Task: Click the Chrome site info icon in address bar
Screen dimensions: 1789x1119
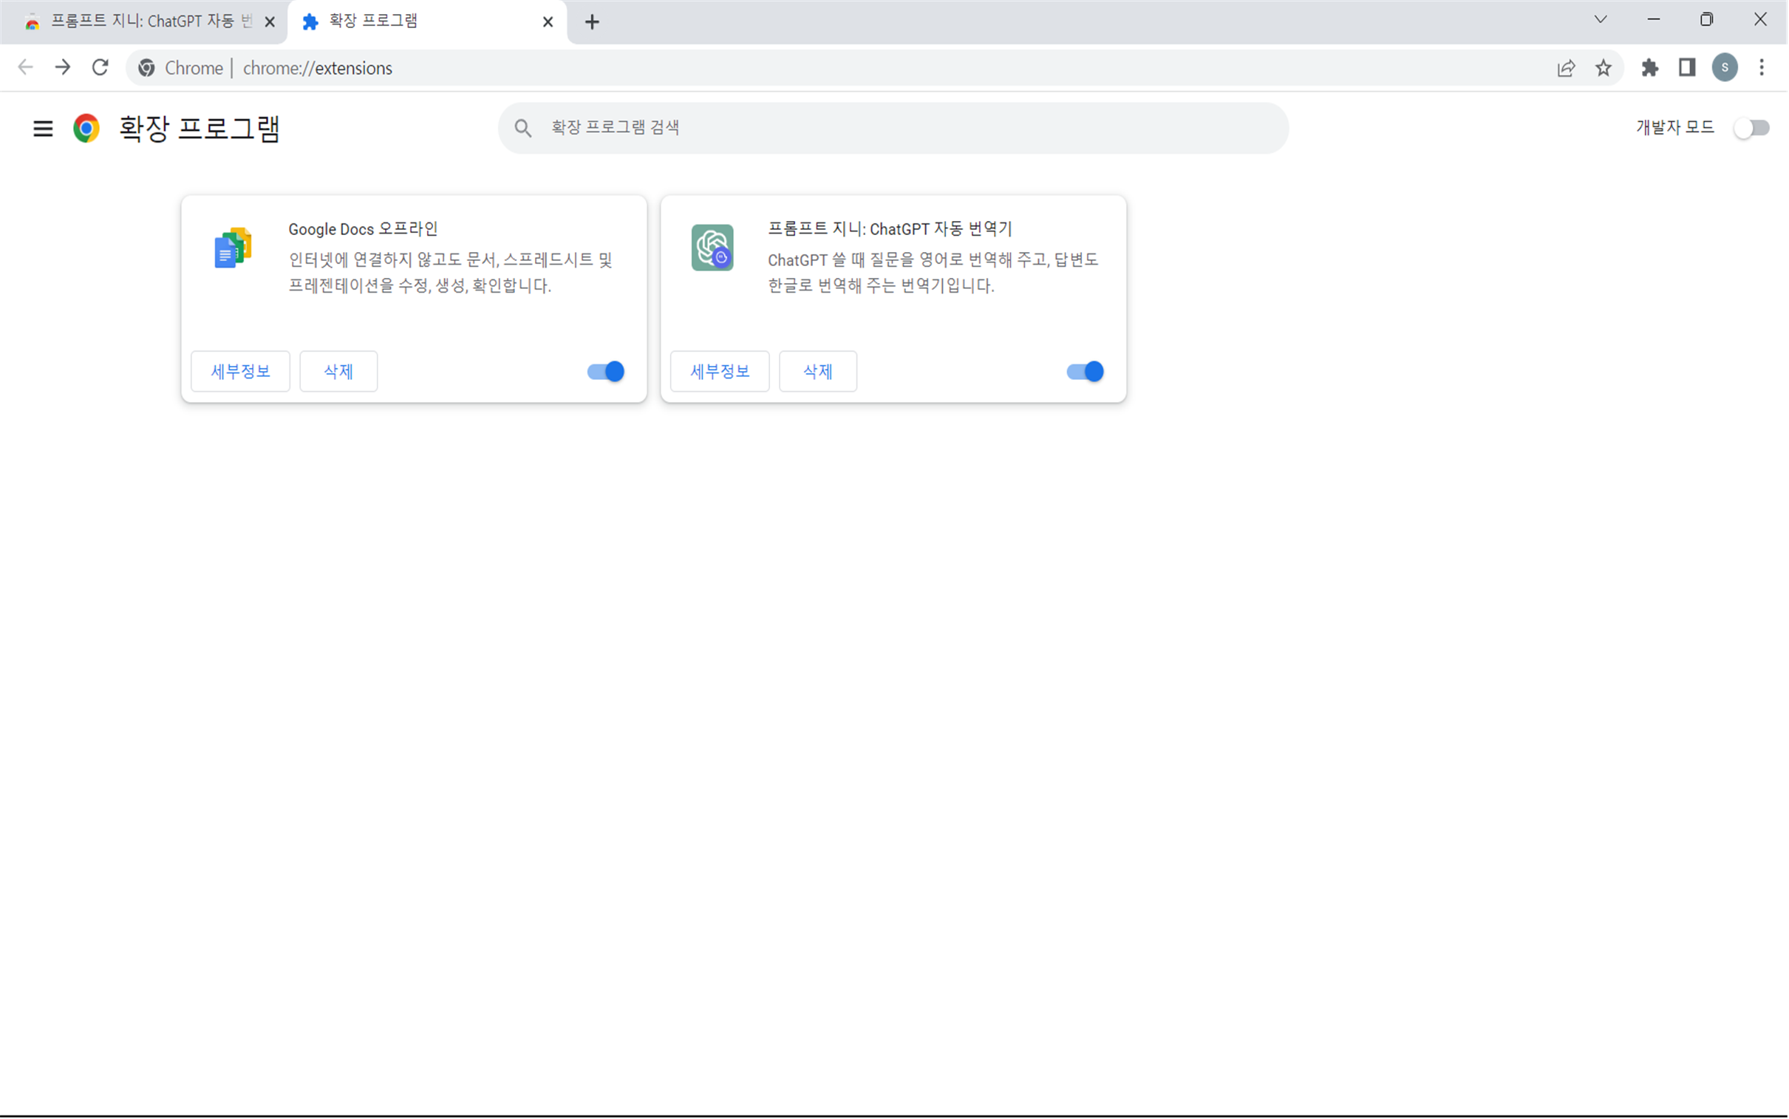Action: (146, 68)
